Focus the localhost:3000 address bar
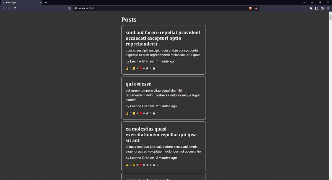 (x=160, y=8)
